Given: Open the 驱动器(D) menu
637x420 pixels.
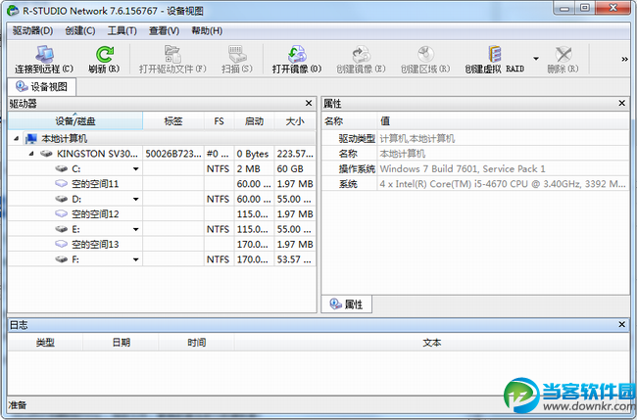Looking at the screenshot, I should tap(32, 31).
